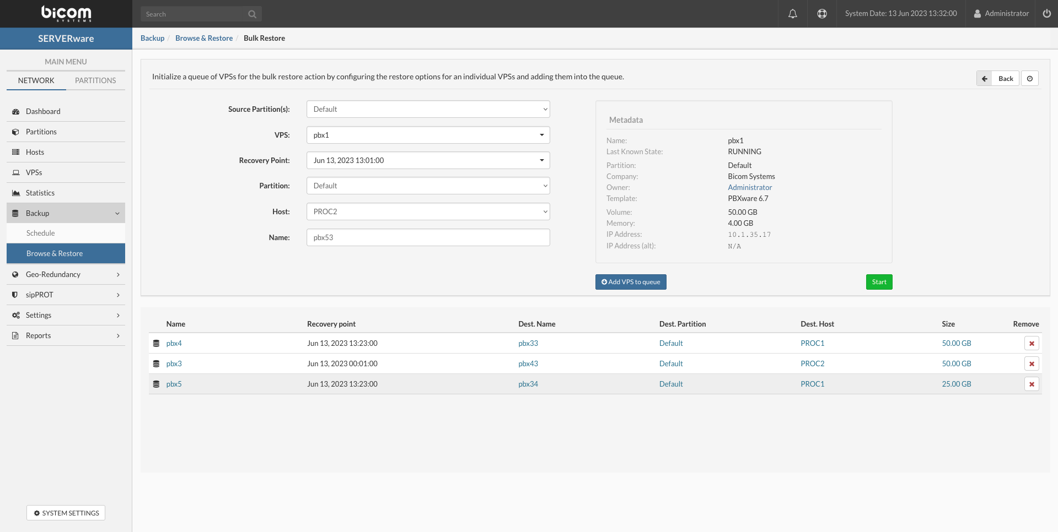Click the power logout icon
The image size is (1058, 532).
tap(1047, 13)
